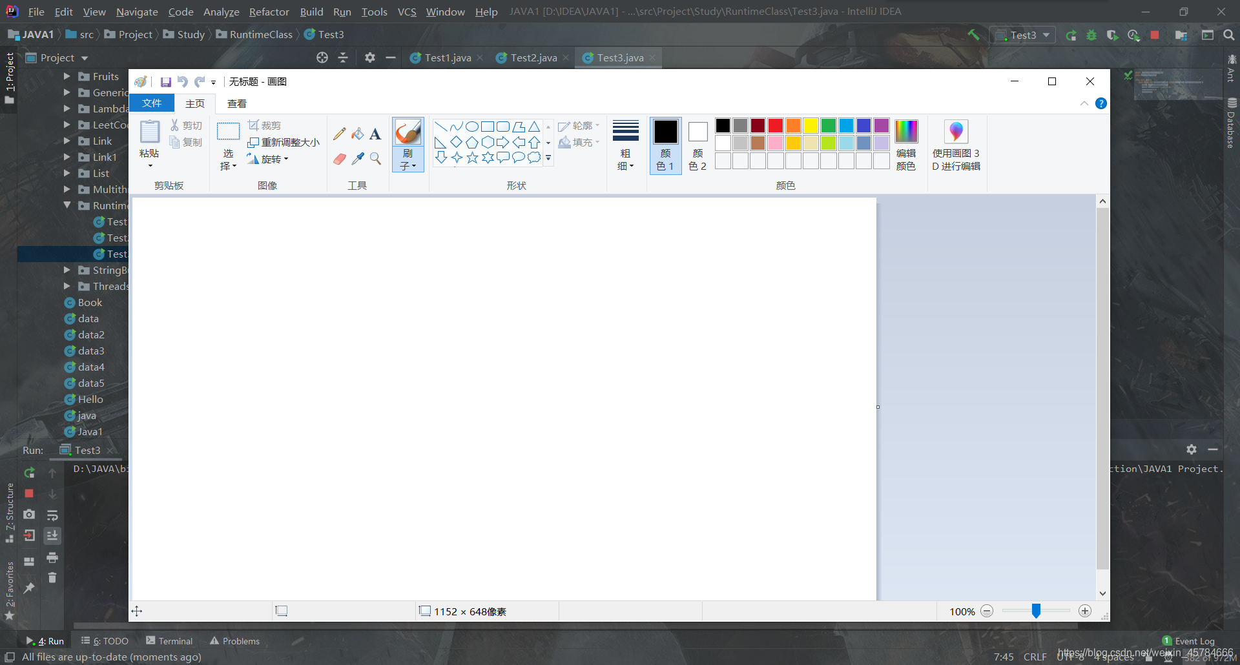Pick the yellow color swatch
This screenshot has height=665, width=1240.
[811, 125]
